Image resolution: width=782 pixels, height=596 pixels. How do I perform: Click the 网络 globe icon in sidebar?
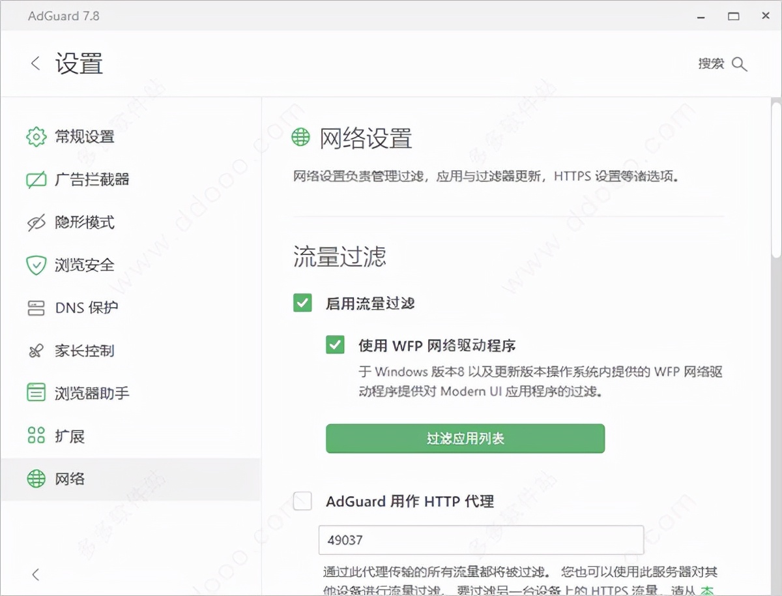[36, 479]
